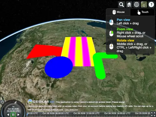Click the 'Rotate view' heading text

click(125, 41)
